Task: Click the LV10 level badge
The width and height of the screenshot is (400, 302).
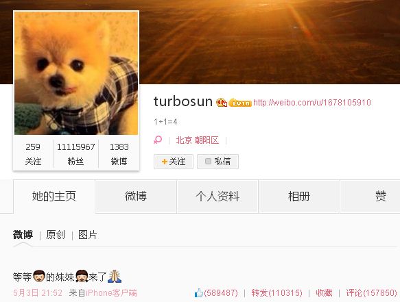Action: click(240, 103)
